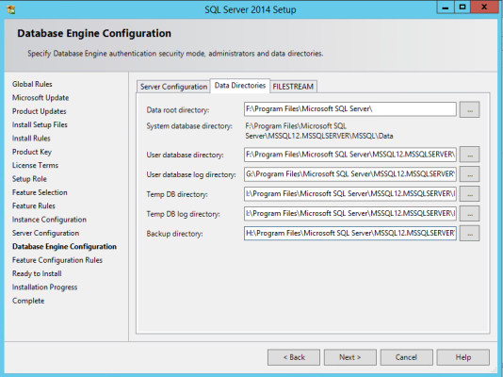Proceed with the Next button
The width and height of the screenshot is (503, 377).
tap(350, 357)
